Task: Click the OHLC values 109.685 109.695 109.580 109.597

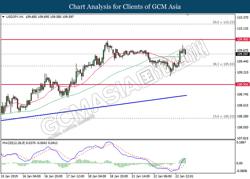Action: pyautogui.click(x=50, y=17)
